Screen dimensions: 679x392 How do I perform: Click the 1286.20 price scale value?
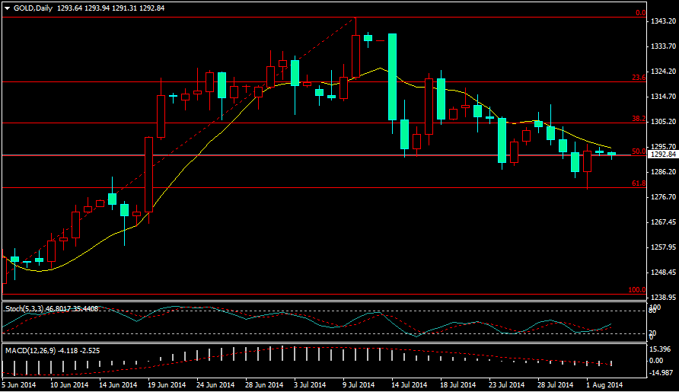click(x=664, y=171)
